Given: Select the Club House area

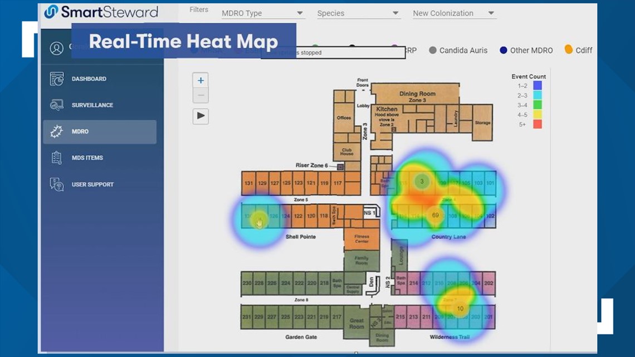Looking at the screenshot, I should click(x=346, y=152).
